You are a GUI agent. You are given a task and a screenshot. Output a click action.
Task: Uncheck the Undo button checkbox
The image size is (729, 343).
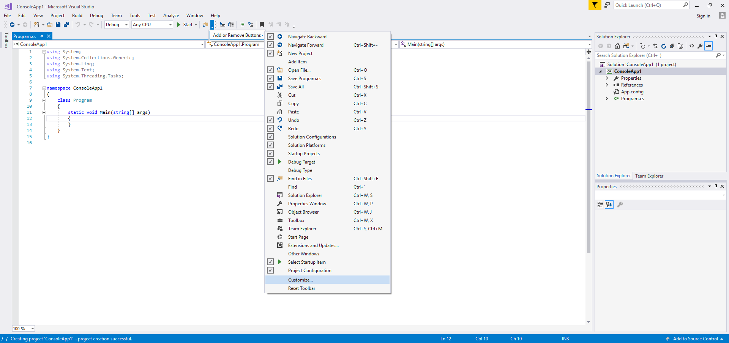(270, 120)
